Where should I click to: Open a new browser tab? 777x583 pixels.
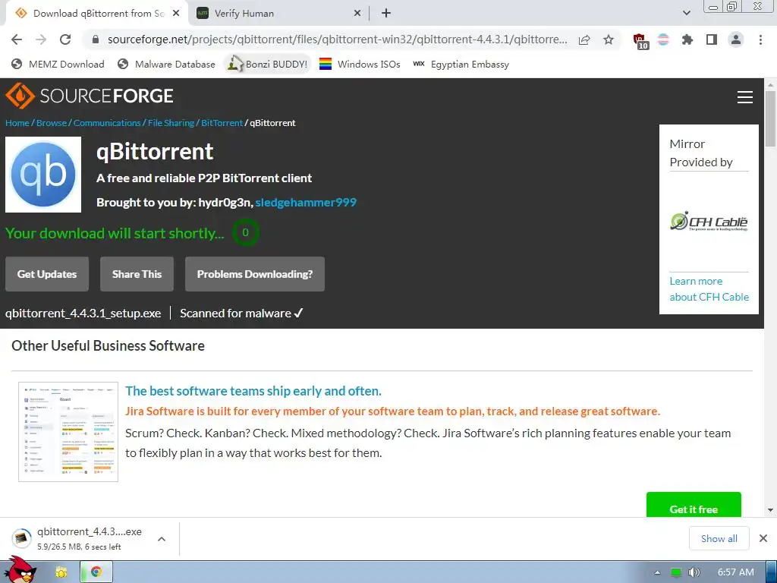coord(386,14)
